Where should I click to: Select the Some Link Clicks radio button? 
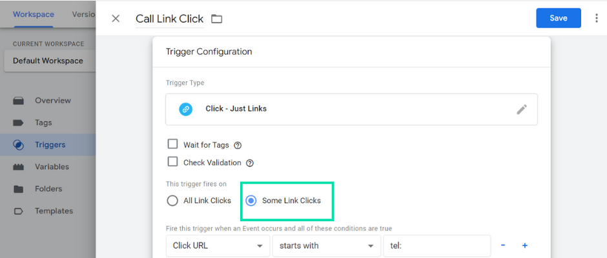[x=251, y=201]
